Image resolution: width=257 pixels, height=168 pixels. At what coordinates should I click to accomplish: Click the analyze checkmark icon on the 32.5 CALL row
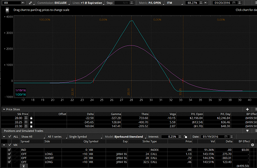pyautogui.click(x=16, y=162)
